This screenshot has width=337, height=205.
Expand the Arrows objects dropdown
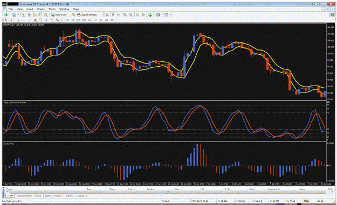point(61,20)
